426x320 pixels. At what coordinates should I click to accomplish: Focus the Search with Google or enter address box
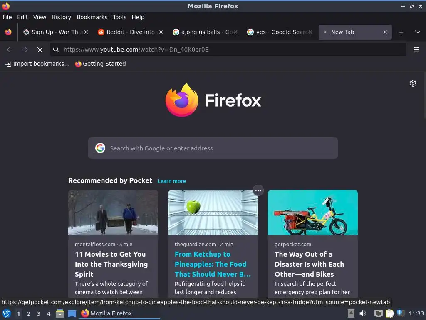(213, 148)
